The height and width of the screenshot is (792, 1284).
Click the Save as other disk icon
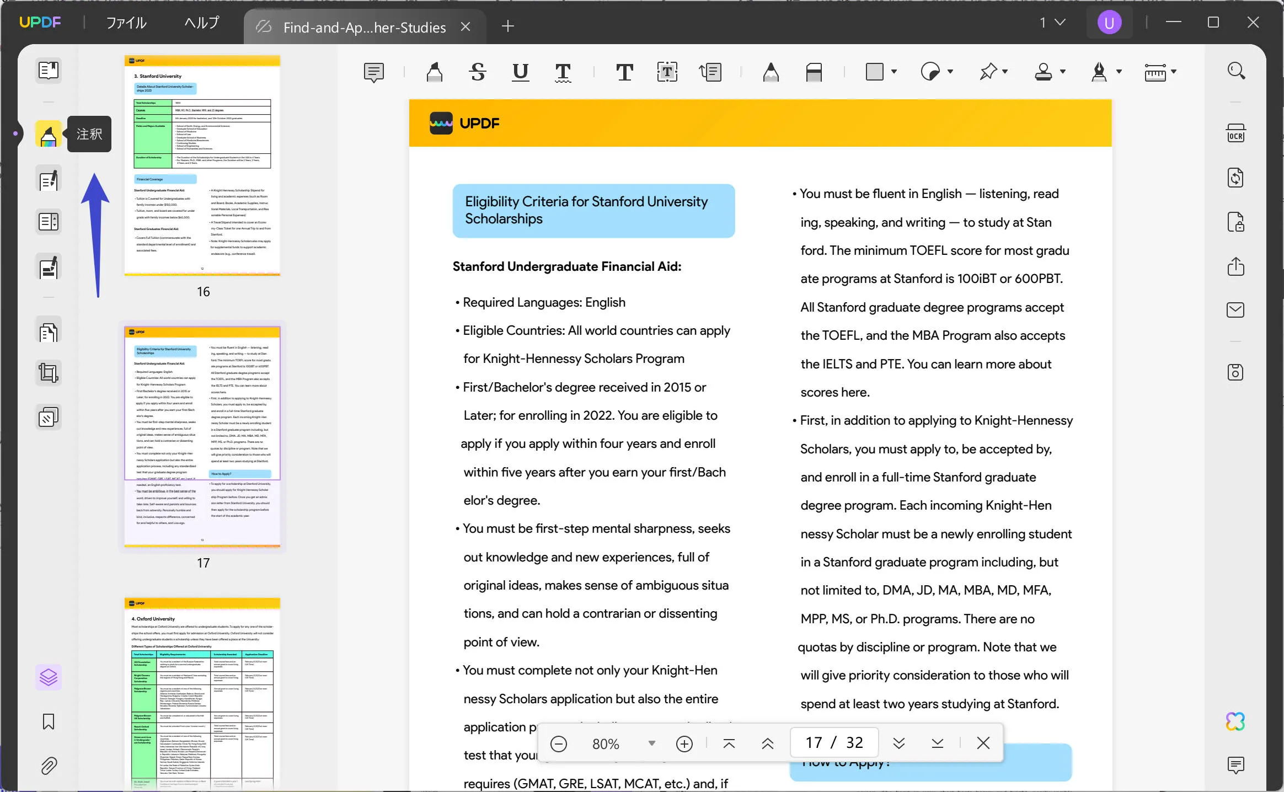[x=1236, y=372]
